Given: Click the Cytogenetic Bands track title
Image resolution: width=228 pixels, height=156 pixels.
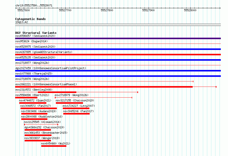Looking at the screenshot, I should [30, 19].
